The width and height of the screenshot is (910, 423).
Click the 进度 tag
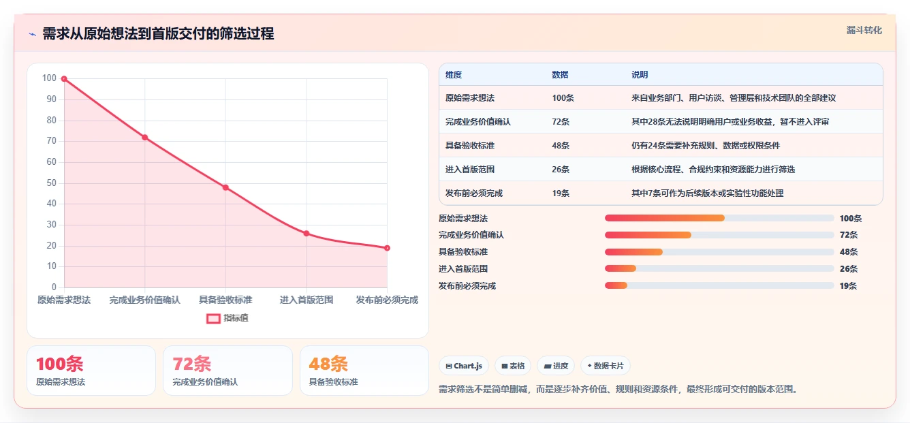[556, 366]
